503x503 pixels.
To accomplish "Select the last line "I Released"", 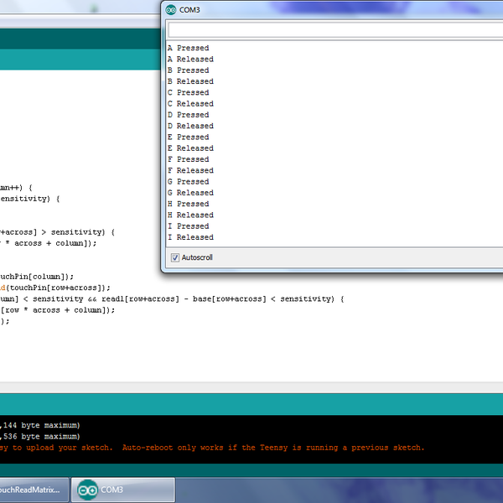I will (190, 237).
